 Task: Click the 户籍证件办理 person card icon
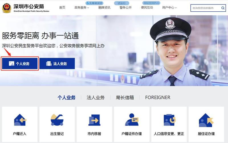click(132, 119)
